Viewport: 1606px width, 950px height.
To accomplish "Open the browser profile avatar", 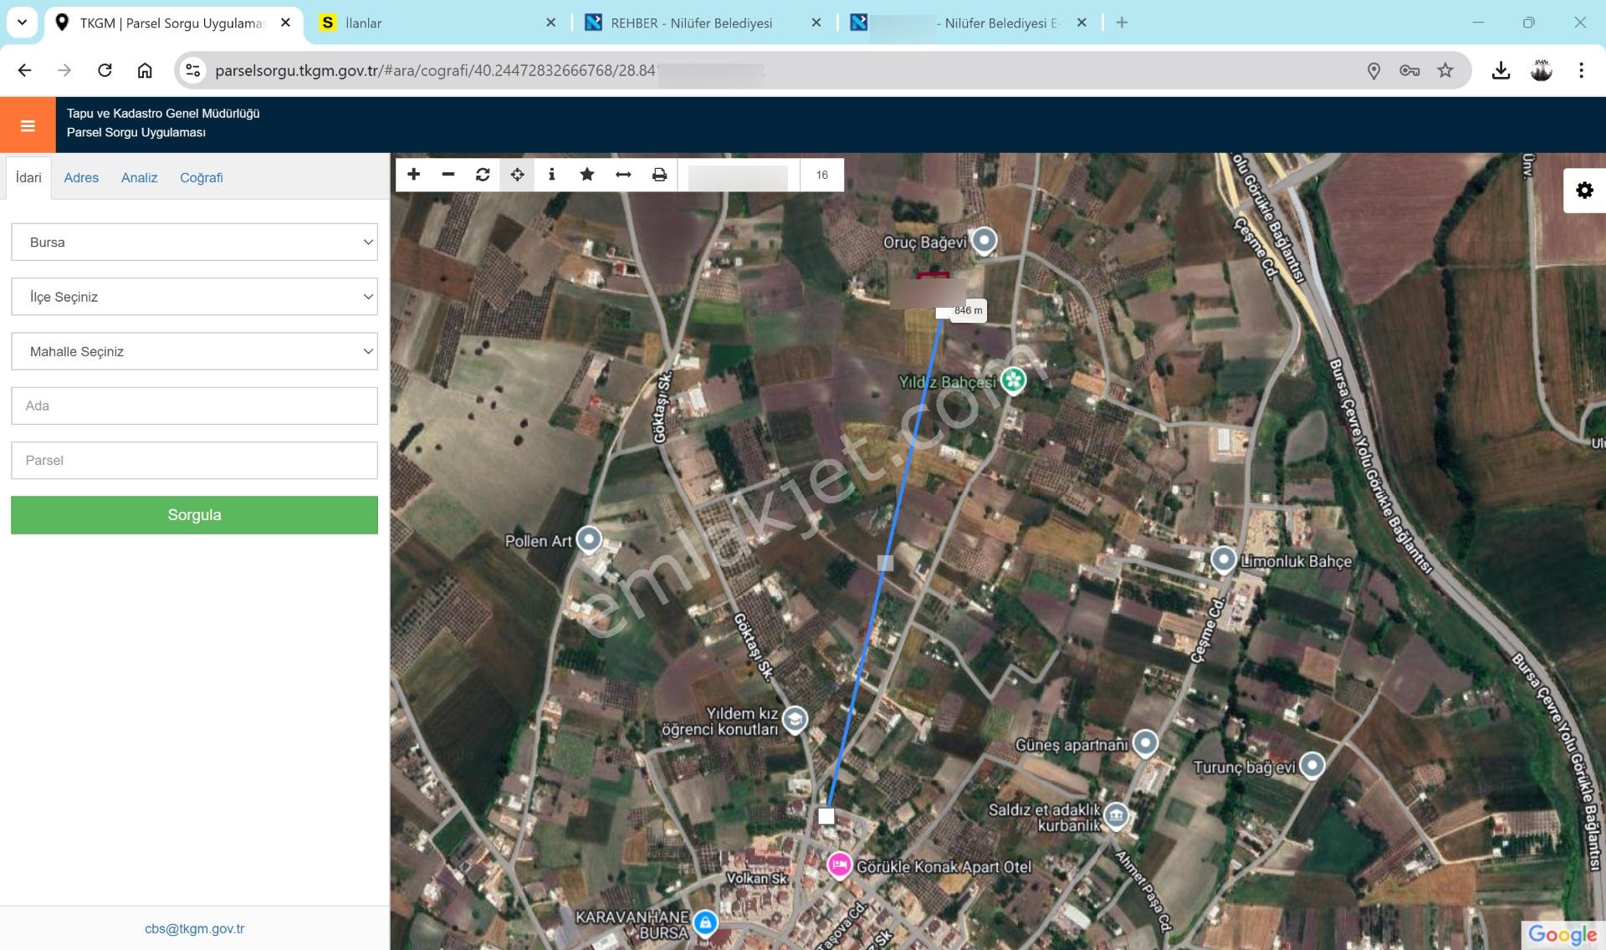I will [x=1541, y=70].
